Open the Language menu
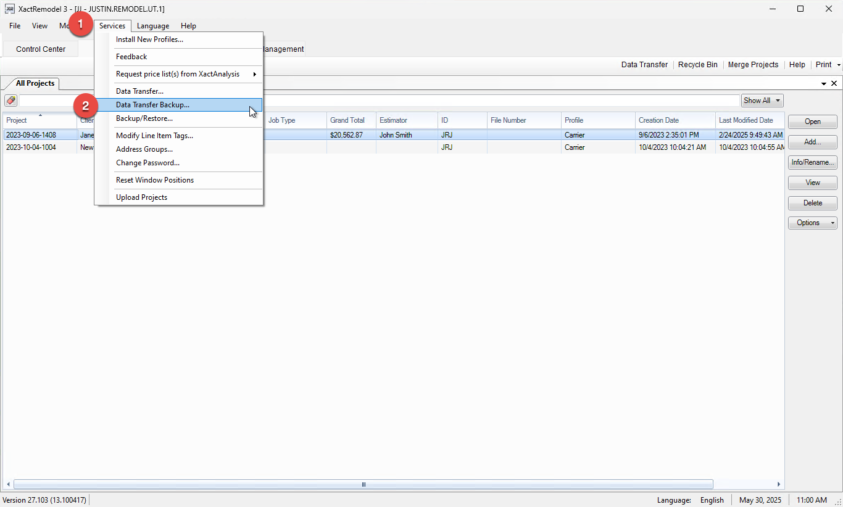 coord(153,26)
